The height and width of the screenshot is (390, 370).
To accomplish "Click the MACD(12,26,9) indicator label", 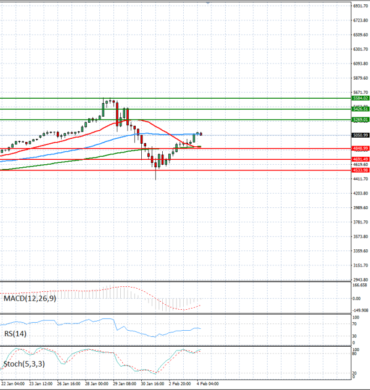I will [31, 299].
